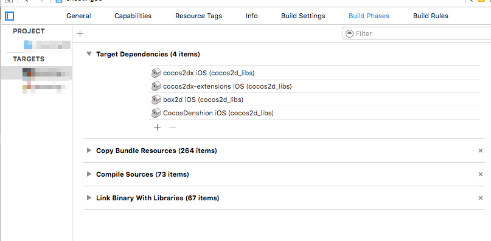Toggle the project and targets list sidebar icon
The image size is (491, 241).
(x=10, y=16)
